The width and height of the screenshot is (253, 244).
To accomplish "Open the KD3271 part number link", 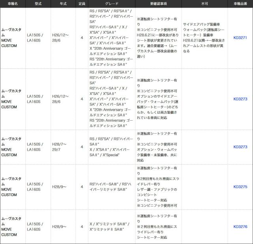I will [240, 38].
